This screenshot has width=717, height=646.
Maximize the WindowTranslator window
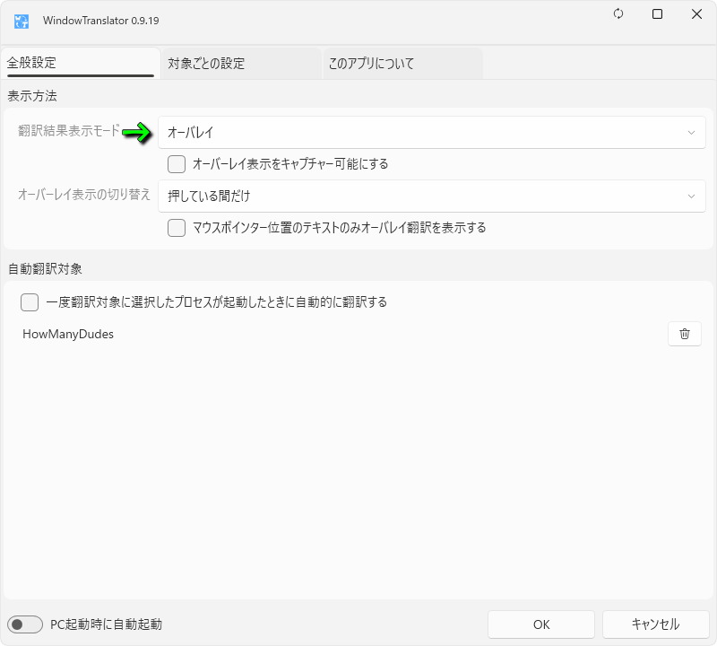[657, 14]
